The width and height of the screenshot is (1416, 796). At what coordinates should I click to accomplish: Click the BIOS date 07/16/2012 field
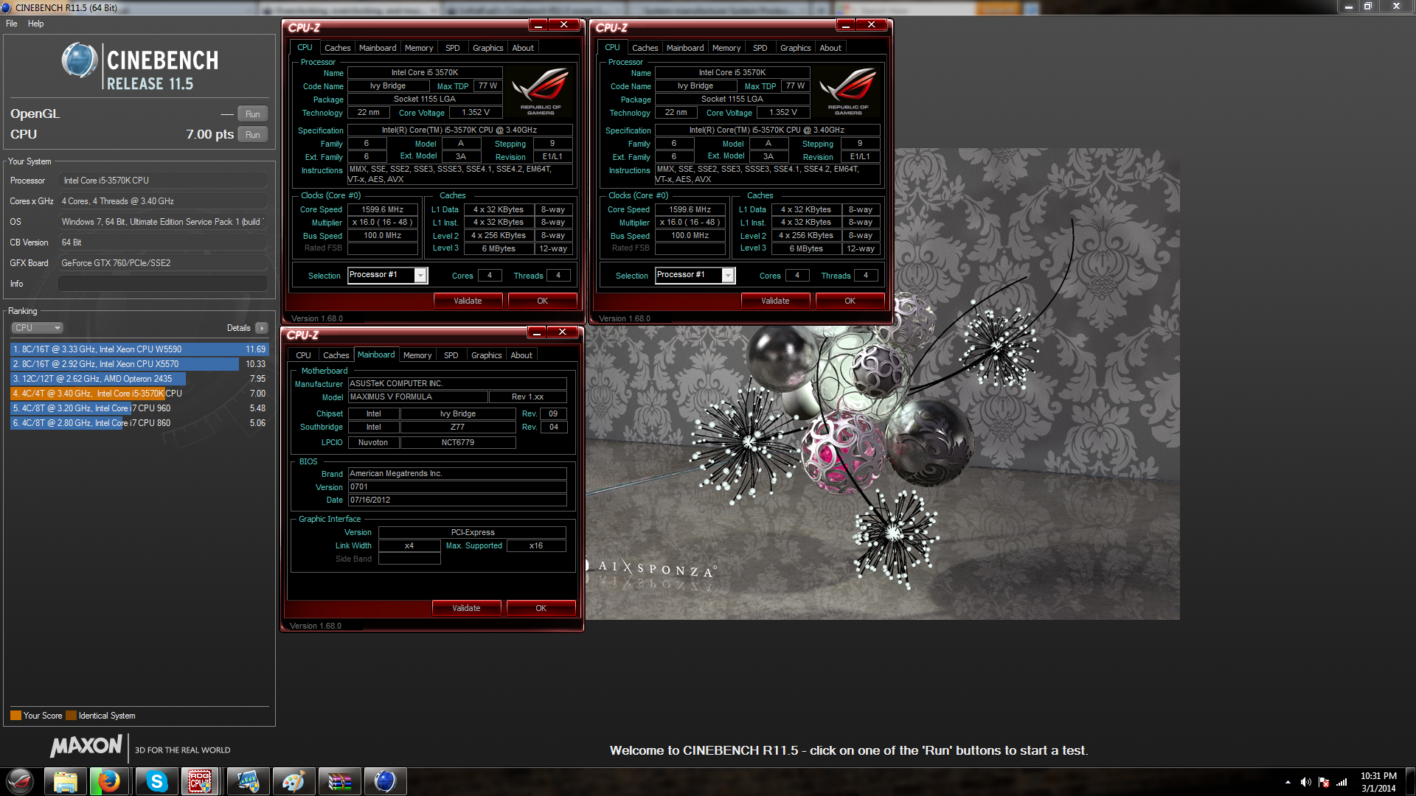click(x=457, y=500)
